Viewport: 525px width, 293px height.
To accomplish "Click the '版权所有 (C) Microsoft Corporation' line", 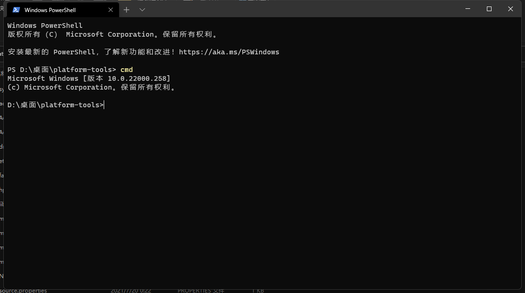I will 113,34.
